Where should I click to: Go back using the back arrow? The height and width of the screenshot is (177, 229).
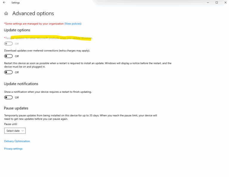(4, 2)
